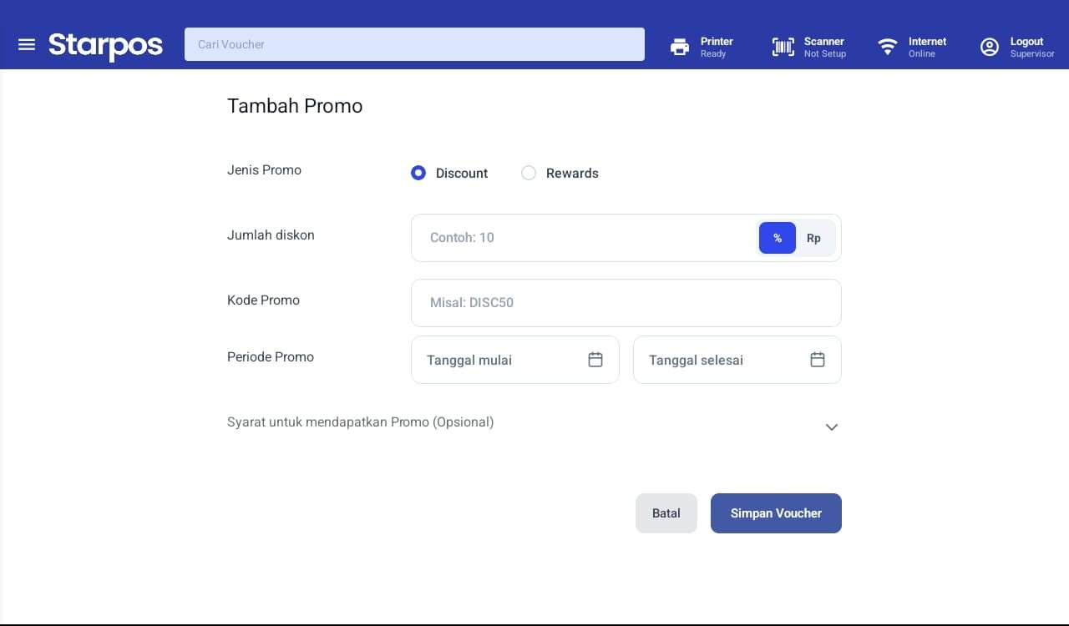Switch discount unit to percent
This screenshot has width=1069, height=626.
click(778, 238)
